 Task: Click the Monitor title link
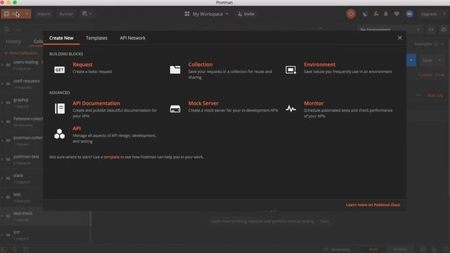click(314, 103)
